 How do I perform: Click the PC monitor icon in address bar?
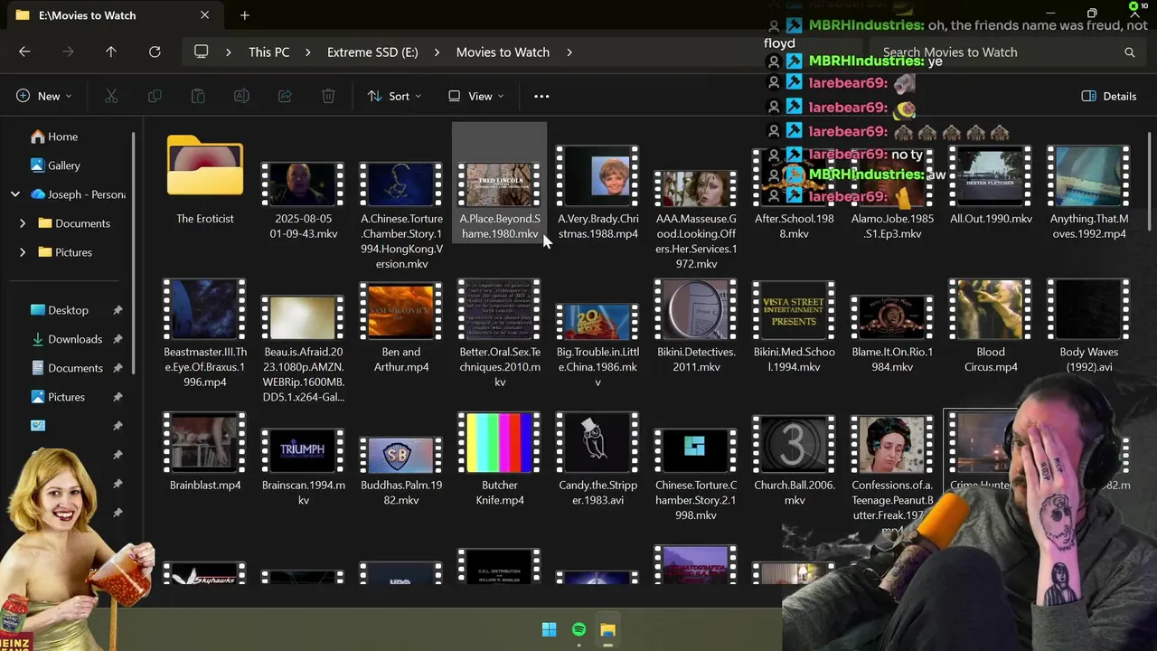(x=202, y=52)
